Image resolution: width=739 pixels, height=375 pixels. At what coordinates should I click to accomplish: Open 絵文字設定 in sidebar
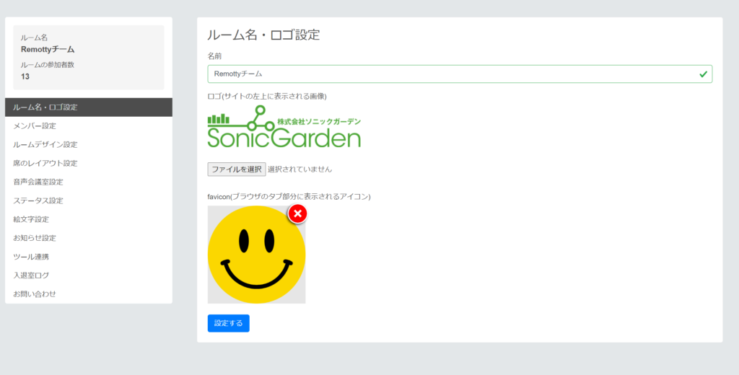pyautogui.click(x=89, y=219)
